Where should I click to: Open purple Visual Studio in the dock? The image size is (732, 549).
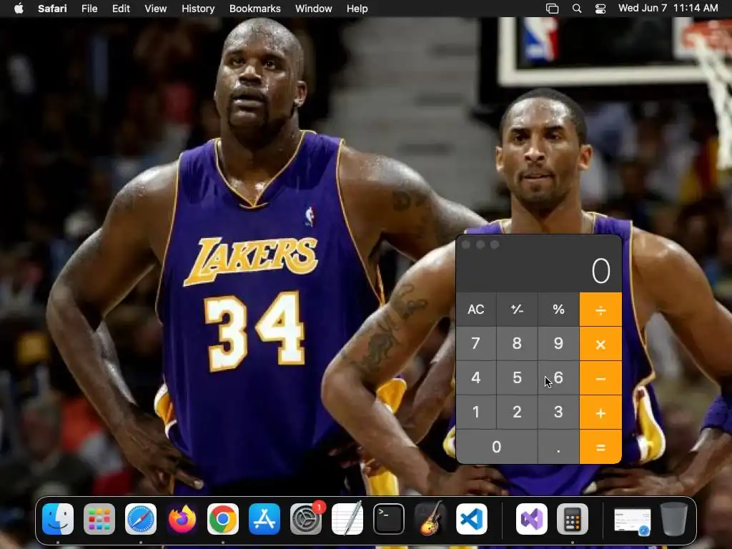coord(532,519)
